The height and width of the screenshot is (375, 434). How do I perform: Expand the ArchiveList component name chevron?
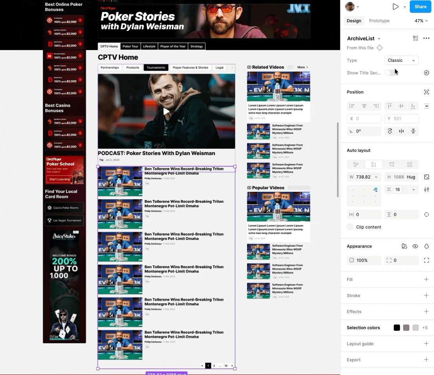[x=379, y=39]
